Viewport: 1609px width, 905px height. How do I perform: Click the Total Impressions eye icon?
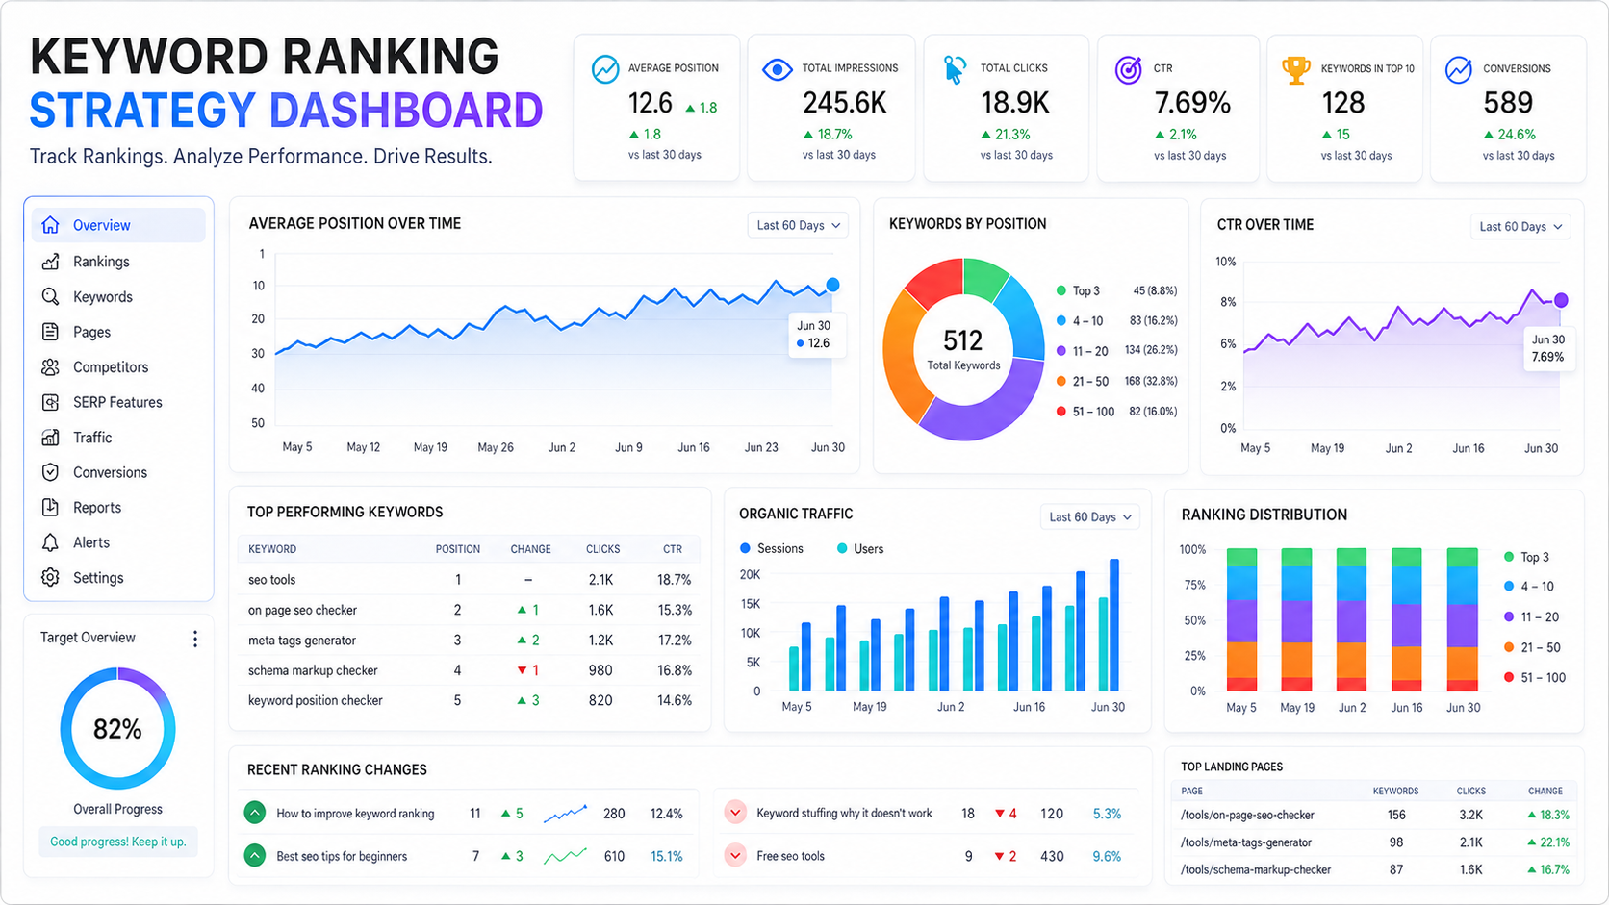coord(777,69)
